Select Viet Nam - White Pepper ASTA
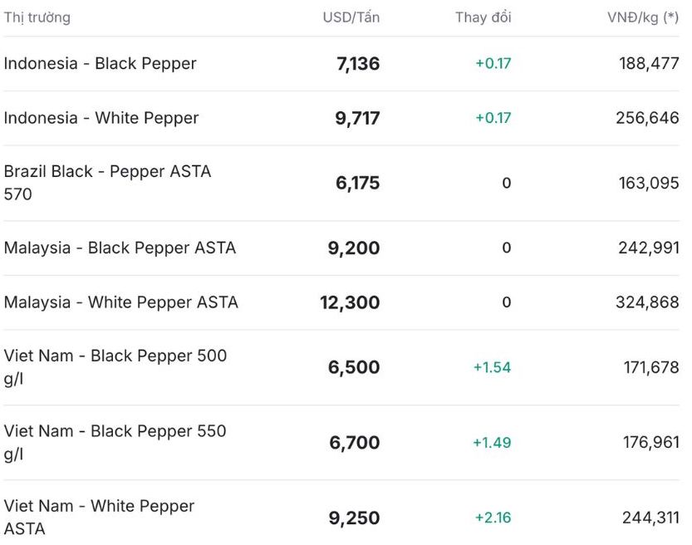This screenshot has width=692, height=545. click(x=99, y=517)
